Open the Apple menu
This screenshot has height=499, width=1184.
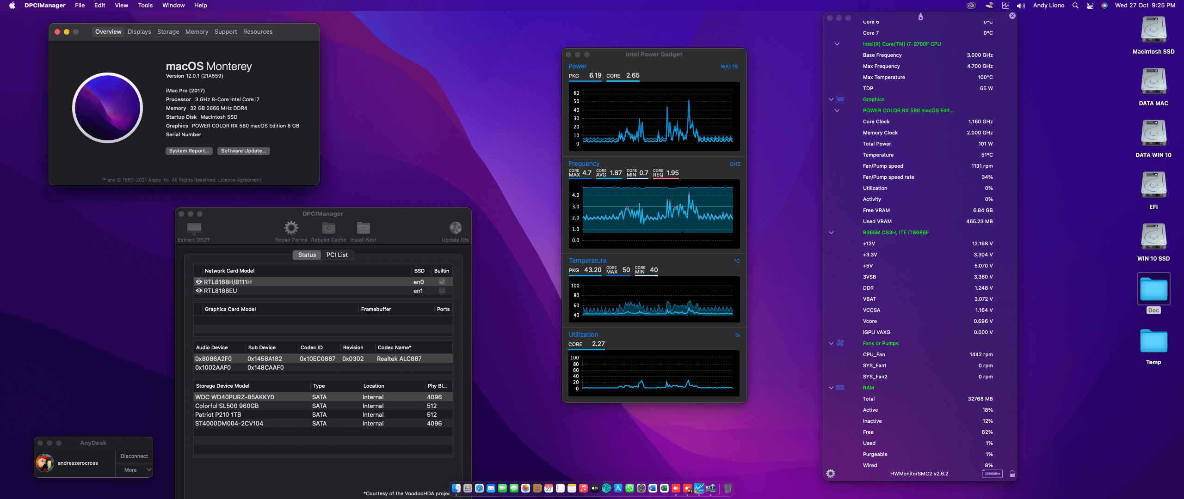click(x=12, y=6)
